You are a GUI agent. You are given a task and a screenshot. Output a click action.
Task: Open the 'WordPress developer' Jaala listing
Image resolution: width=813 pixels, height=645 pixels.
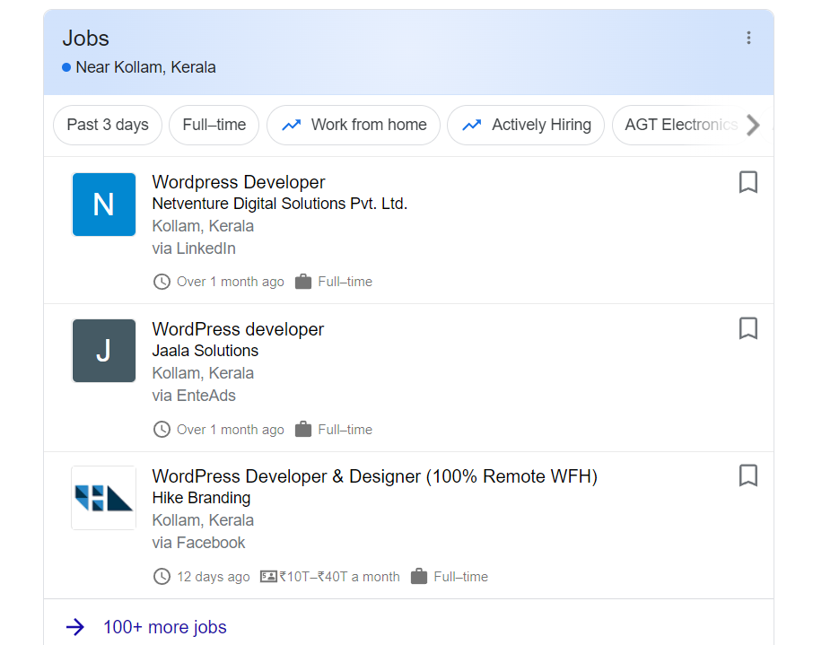[238, 329]
